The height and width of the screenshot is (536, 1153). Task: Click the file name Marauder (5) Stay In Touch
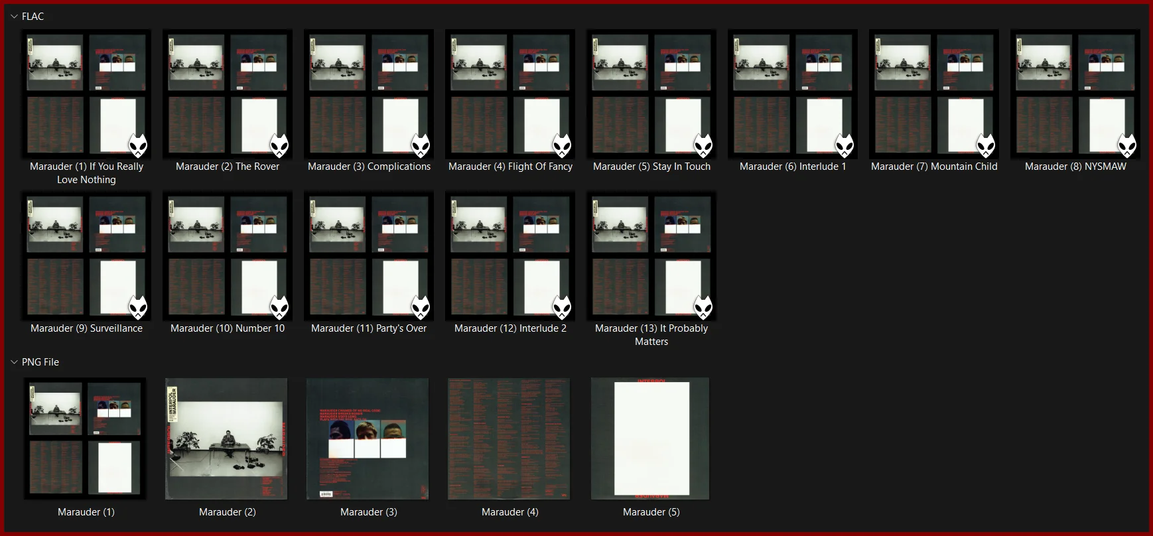coord(651,167)
